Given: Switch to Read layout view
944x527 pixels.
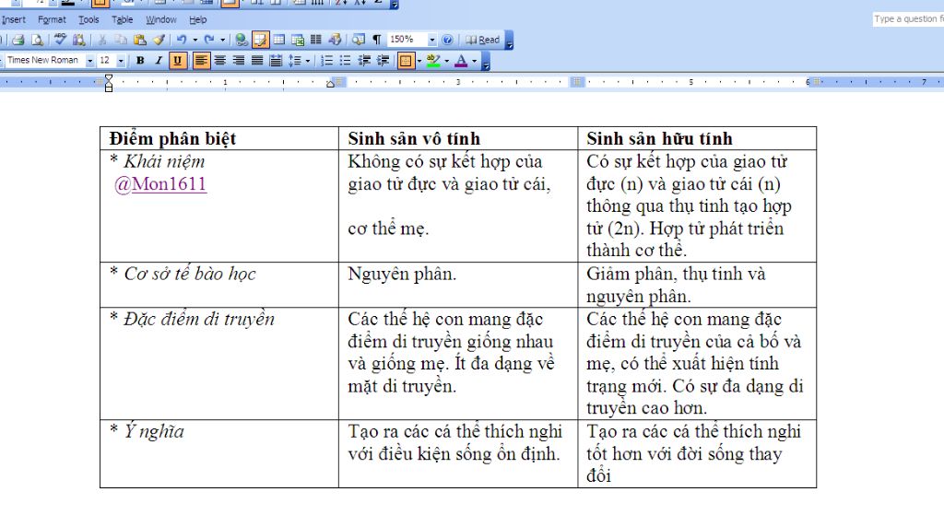Looking at the screenshot, I should (x=483, y=40).
